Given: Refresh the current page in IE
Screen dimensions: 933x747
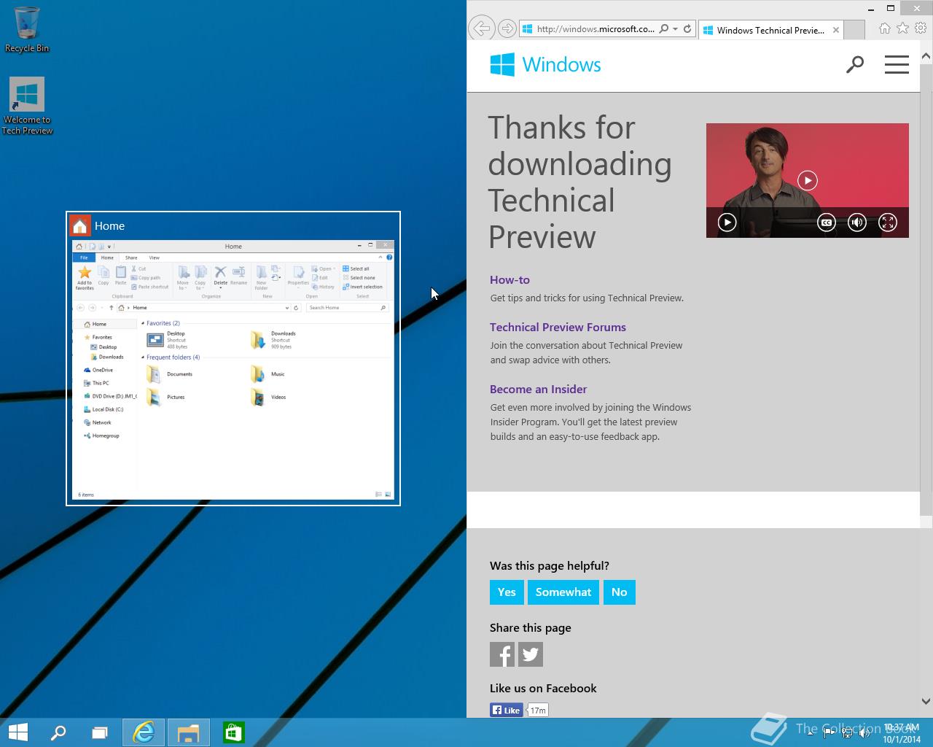Looking at the screenshot, I should pos(687,29).
